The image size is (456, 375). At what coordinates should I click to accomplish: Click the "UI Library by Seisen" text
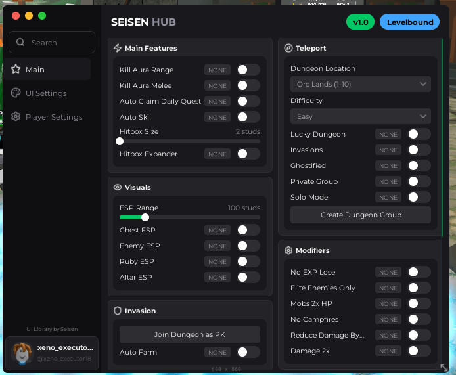(x=52, y=329)
